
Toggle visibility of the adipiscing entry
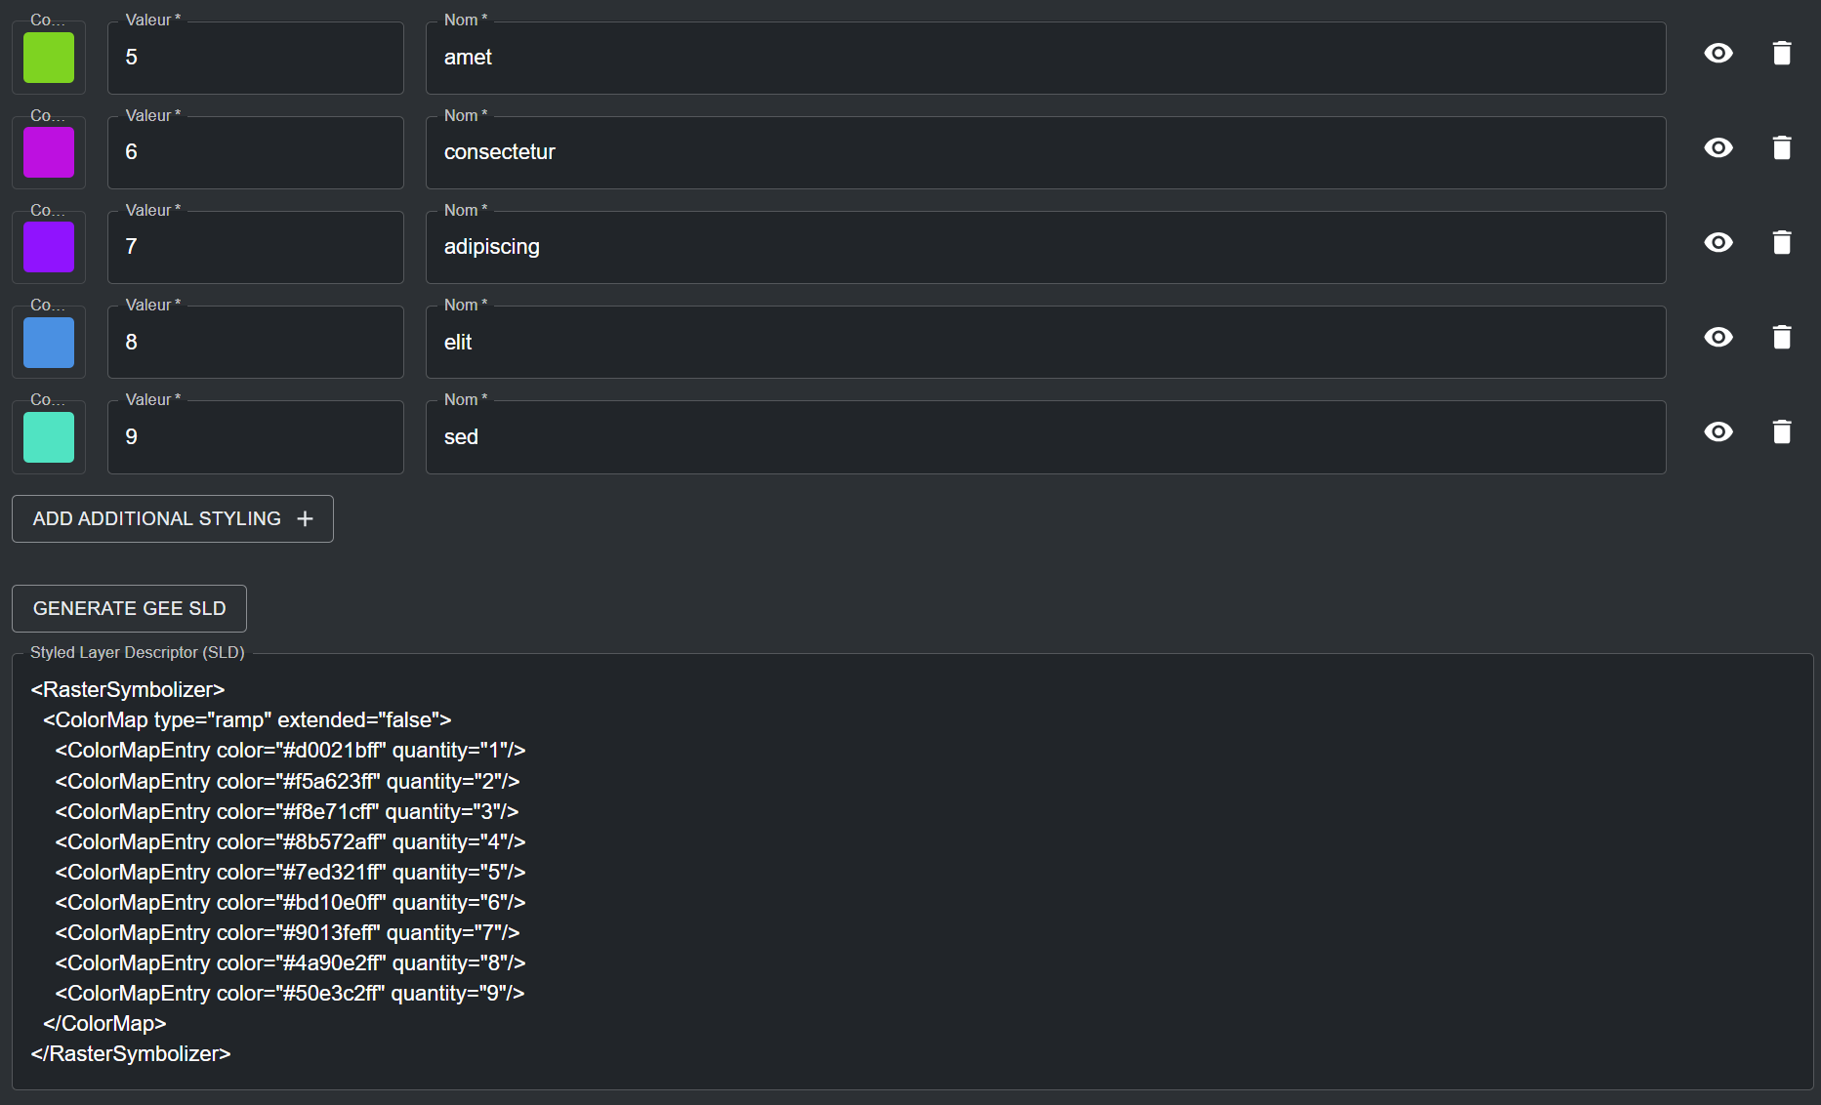(1718, 243)
